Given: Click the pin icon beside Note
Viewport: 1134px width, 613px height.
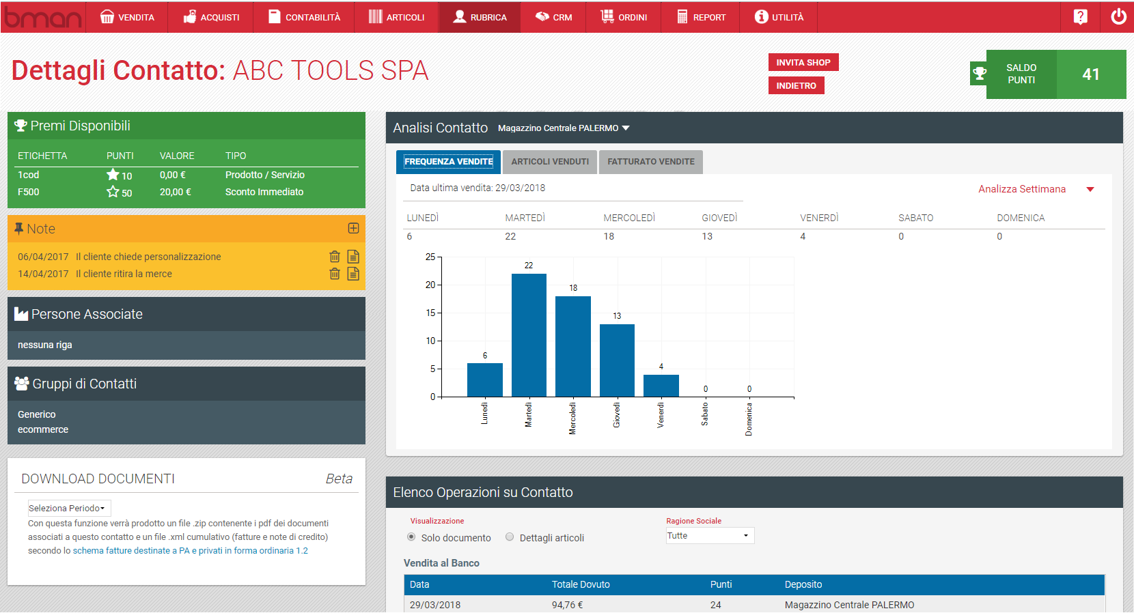Looking at the screenshot, I should pyautogui.click(x=19, y=229).
